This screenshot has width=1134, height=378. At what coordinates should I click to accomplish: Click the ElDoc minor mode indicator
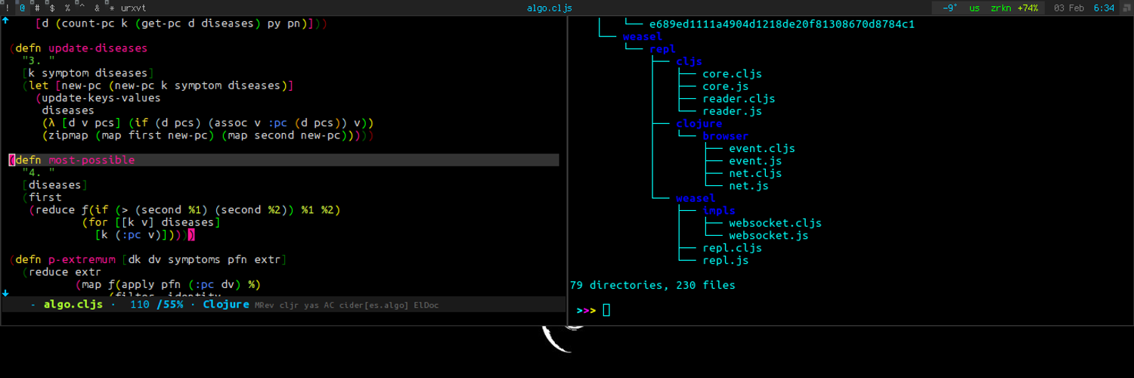click(x=426, y=305)
